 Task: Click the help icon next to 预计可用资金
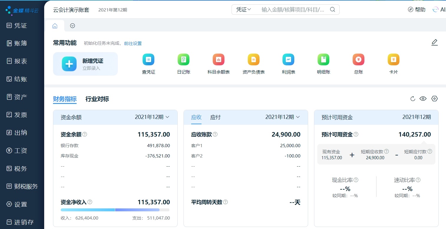coord(356,134)
